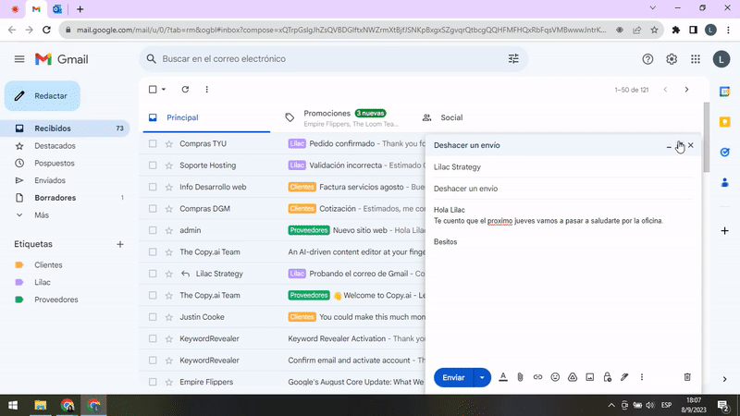Insert emoji in compose window
The height and width of the screenshot is (416, 740).
tap(555, 377)
